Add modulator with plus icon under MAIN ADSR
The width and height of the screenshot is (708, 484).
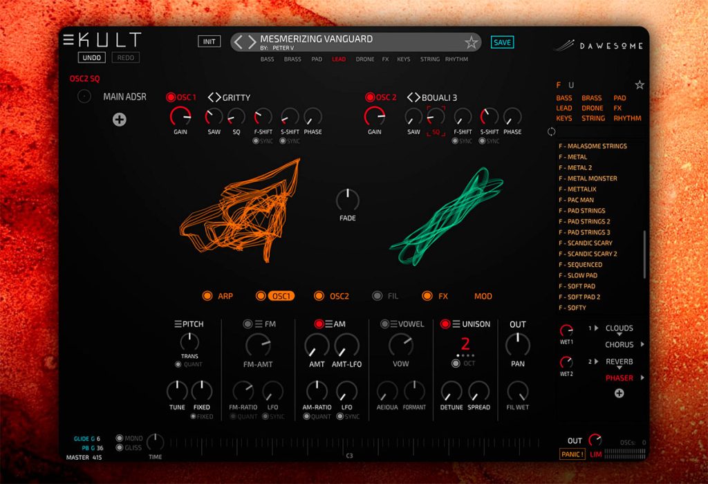point(119,120)
